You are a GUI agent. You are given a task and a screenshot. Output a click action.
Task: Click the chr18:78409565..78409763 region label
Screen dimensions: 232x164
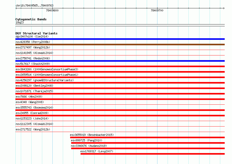click(x=34, y=5)
